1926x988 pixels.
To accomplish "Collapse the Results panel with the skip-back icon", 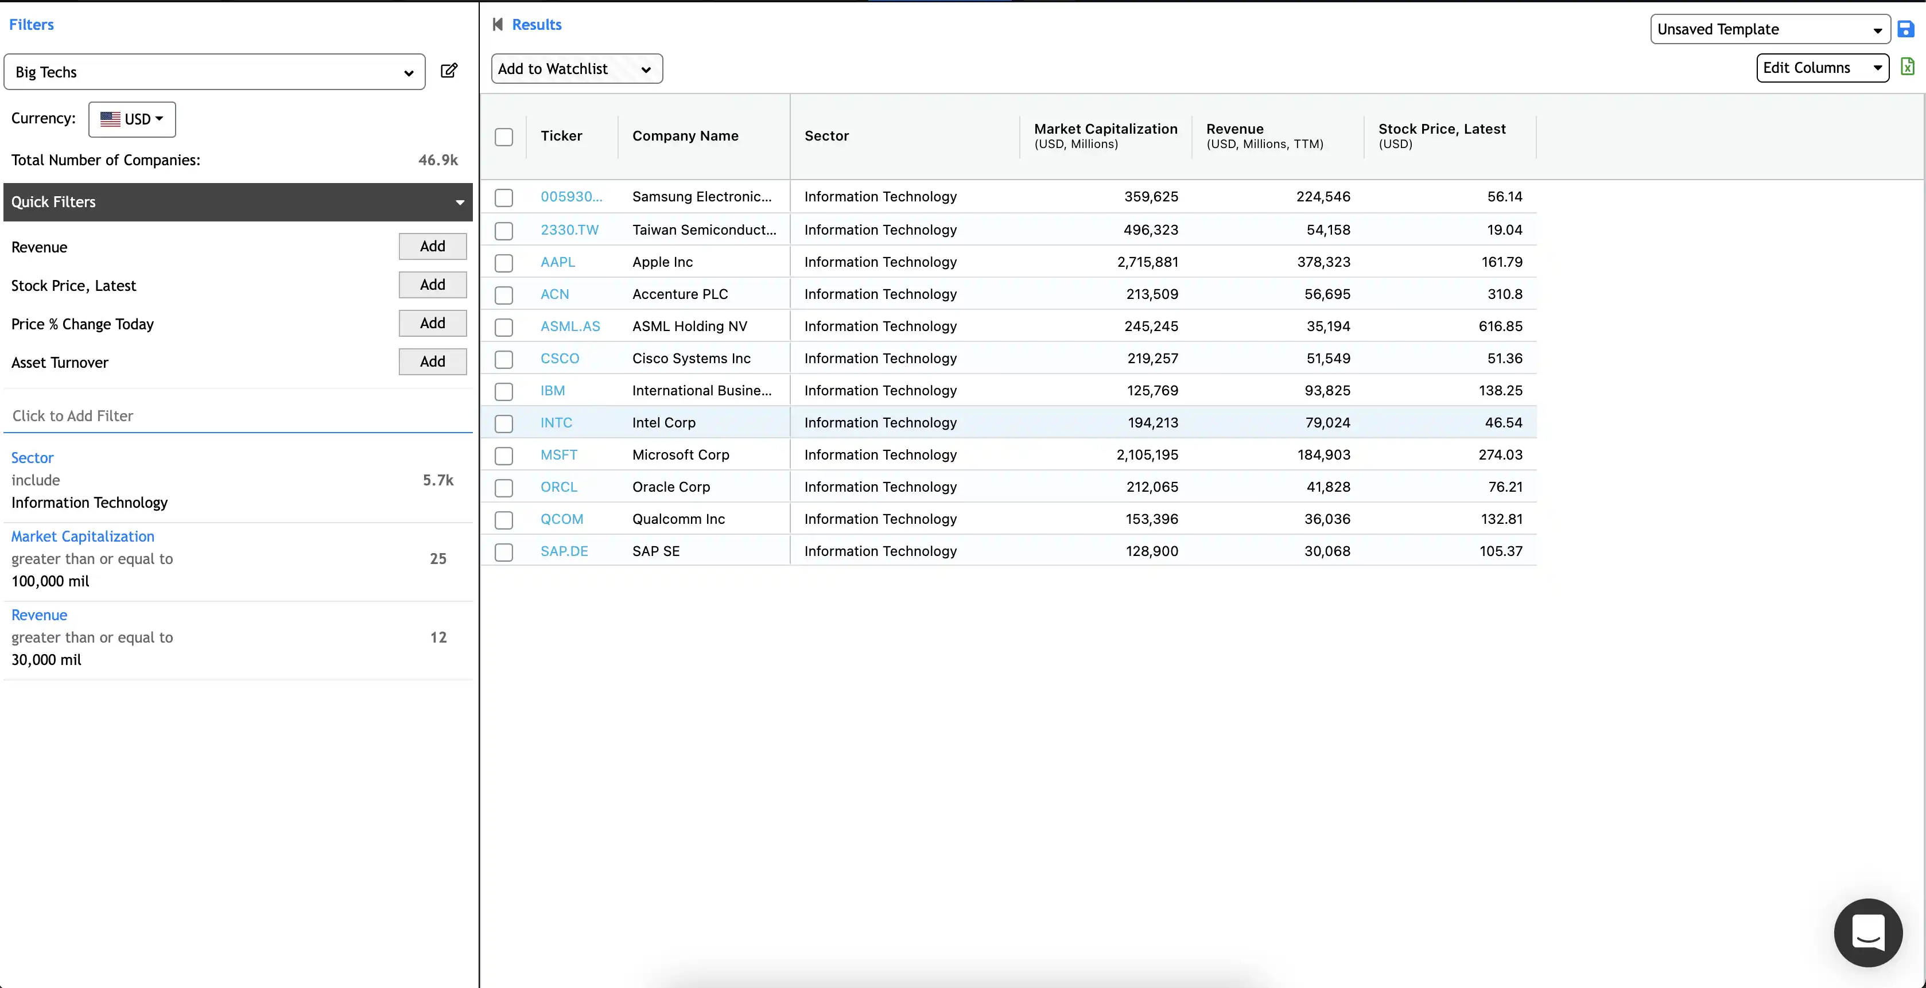I will click(x=499, y=24).
